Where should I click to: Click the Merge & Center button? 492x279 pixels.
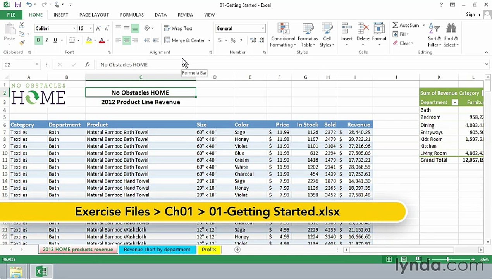tap(184, 40)
